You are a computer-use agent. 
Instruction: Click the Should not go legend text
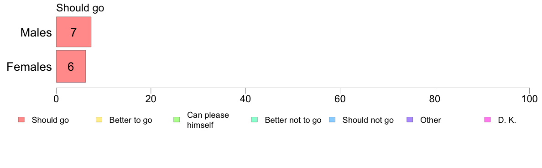pos(368,121)
